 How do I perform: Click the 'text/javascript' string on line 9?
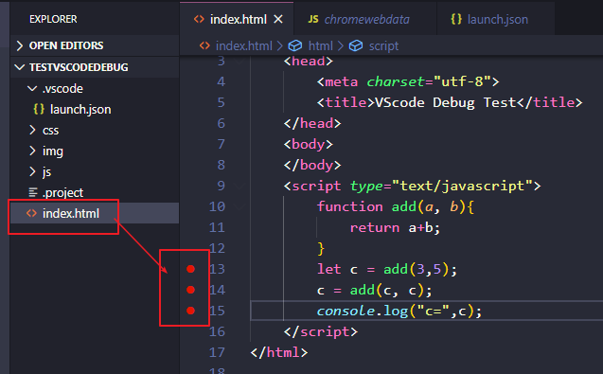(x=462, y=187)
